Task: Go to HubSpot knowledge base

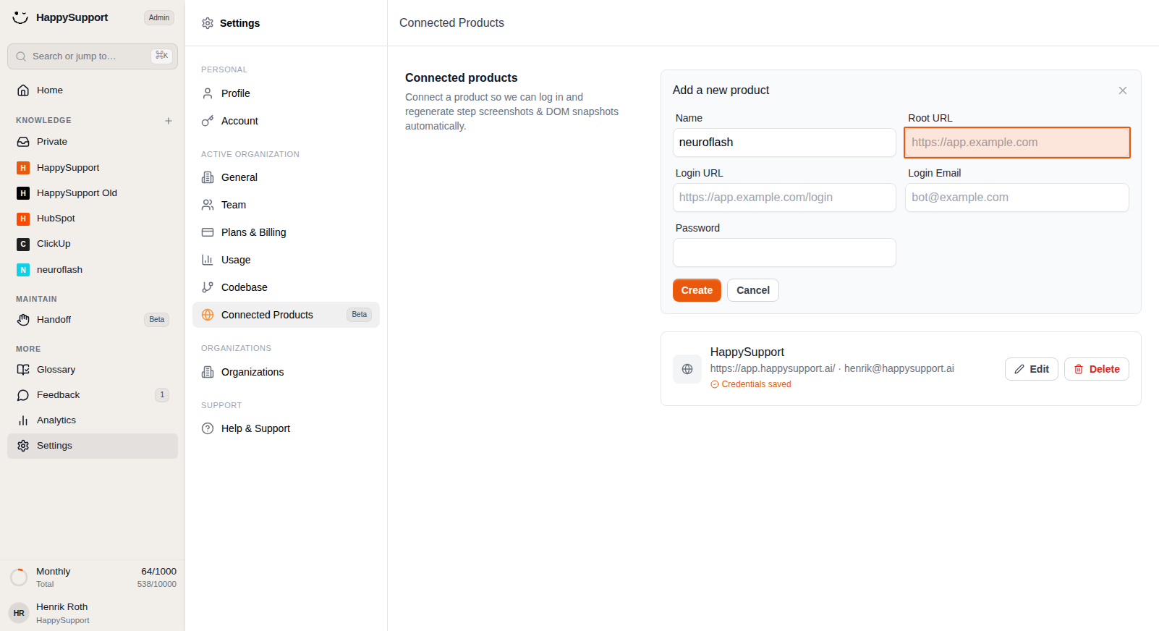Action: 93,219
